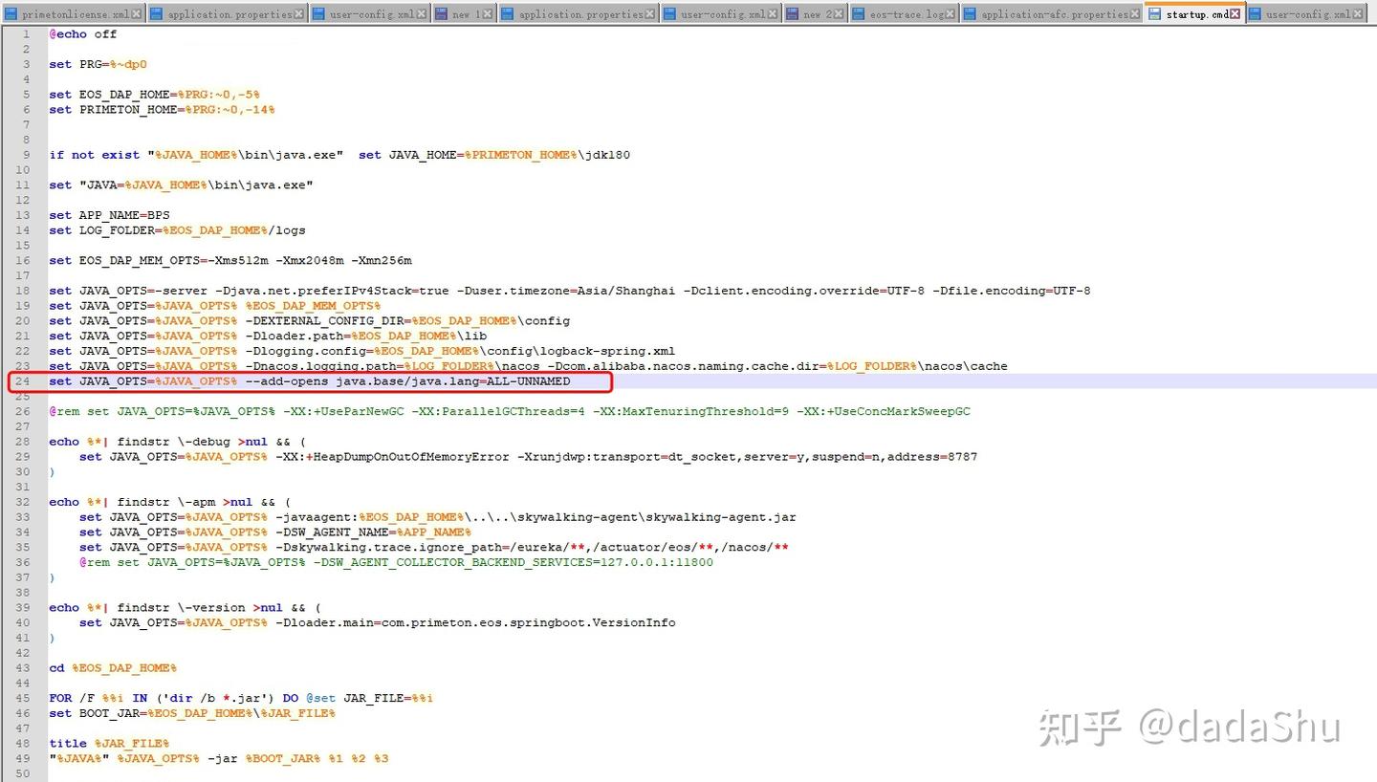Click the file icon on primetonlicense.xml tab
This screenshot has width=1377, height=782.
coord(10,13)
